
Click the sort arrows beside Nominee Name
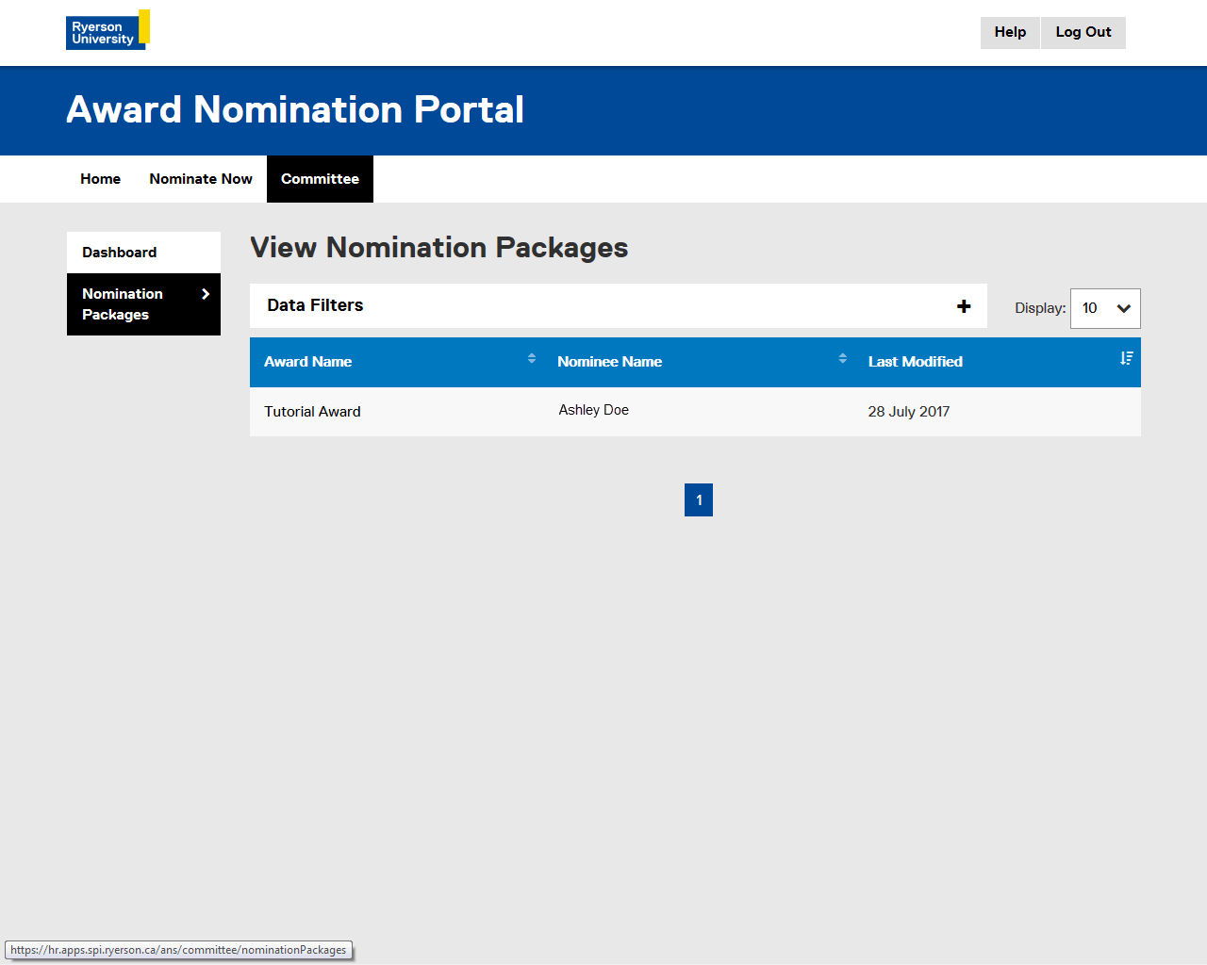coord(842,358)
